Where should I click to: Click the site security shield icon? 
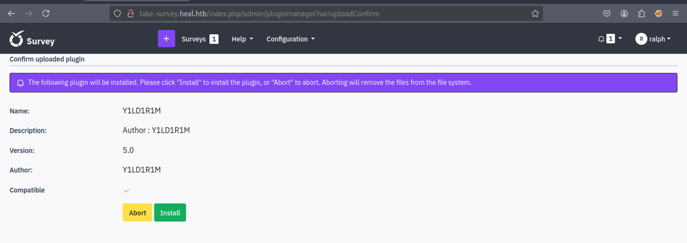tap(117, 13)
